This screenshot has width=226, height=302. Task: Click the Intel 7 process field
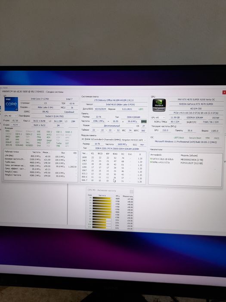click(69, 99)
